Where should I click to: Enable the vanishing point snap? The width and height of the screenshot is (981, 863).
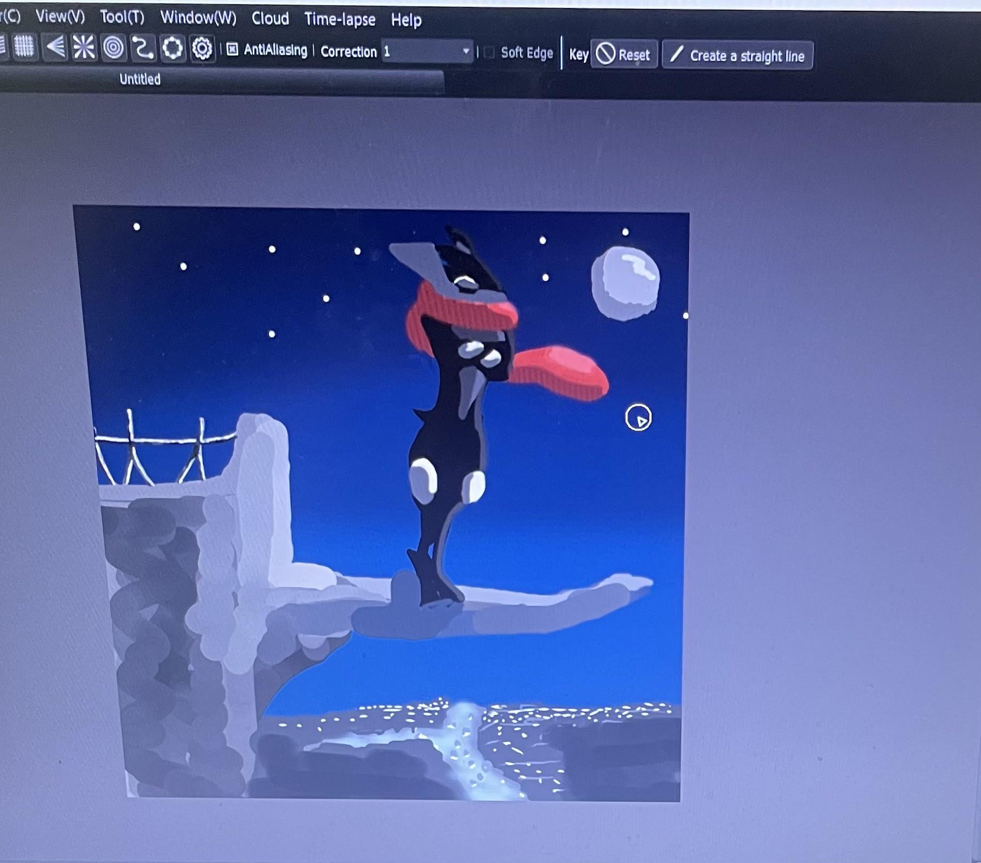(55, 47)
